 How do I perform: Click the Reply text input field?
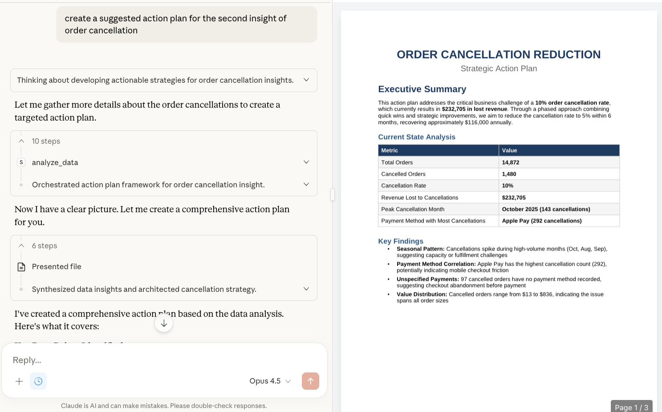coord(164,360)
